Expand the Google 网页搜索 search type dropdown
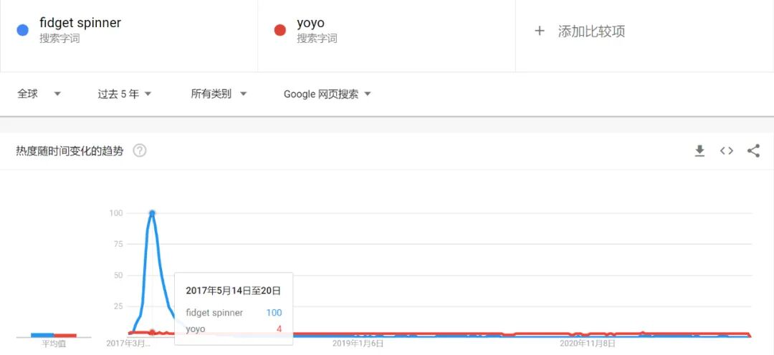774x355 pixels. coord(328,94)
